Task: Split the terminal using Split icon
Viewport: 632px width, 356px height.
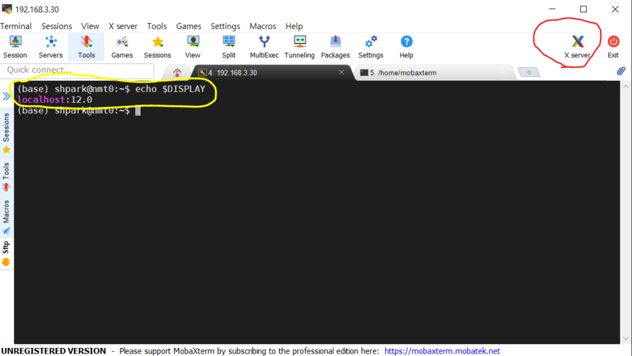Action: pyautogui.click(x=228, y=47)
